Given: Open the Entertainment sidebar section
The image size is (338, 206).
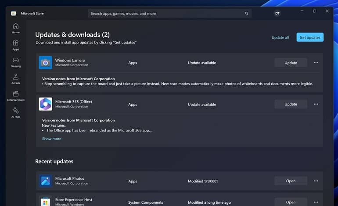Looking at the screenshot, I should coord(15,96).
